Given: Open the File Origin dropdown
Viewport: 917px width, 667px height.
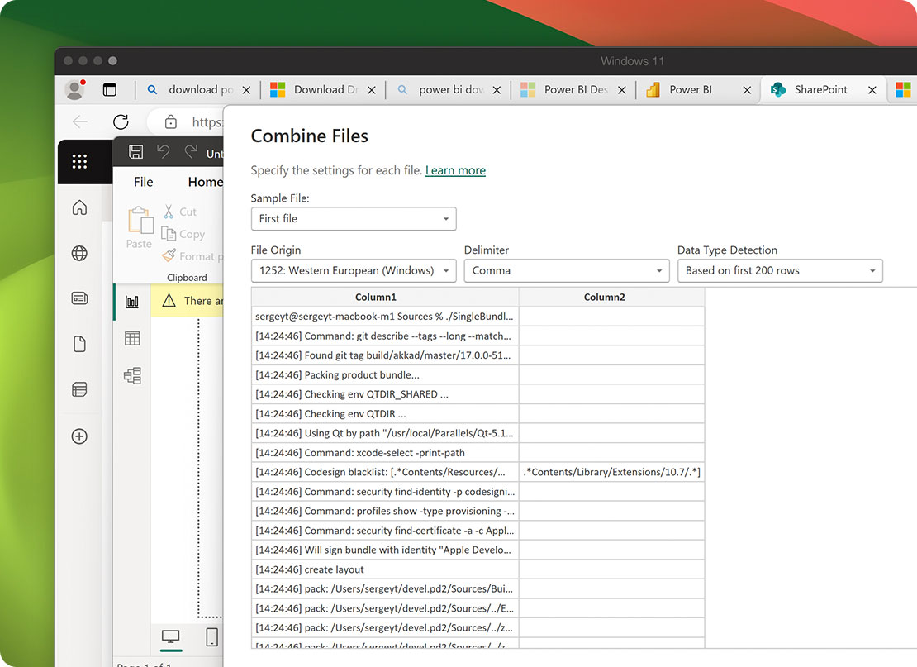Looking at the screenshot, I should pos(354,271).
